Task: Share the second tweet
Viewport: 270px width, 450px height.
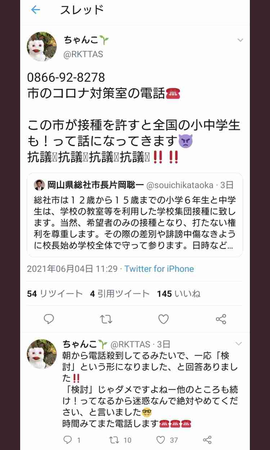Action: click(207, 440)
